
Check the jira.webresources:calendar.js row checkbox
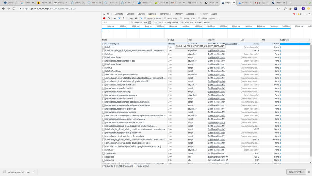click(103, 91)
